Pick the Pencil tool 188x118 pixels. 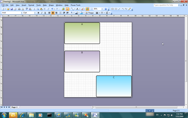click(x=130, y=9)
